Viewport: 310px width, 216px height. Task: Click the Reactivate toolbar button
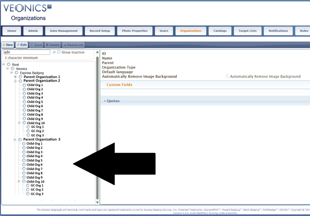coord(73,45)
